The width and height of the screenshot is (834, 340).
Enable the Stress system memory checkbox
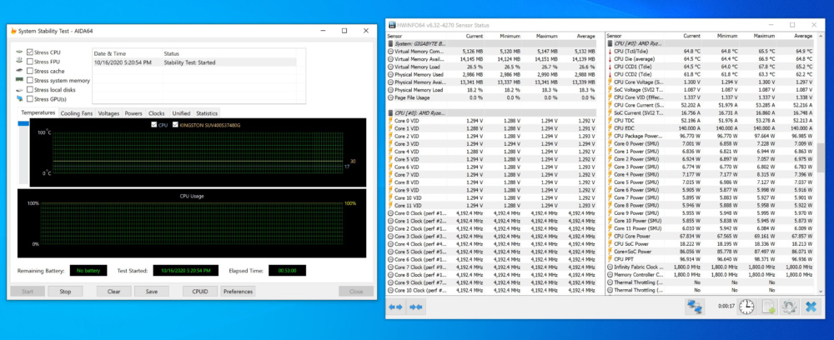30,80
